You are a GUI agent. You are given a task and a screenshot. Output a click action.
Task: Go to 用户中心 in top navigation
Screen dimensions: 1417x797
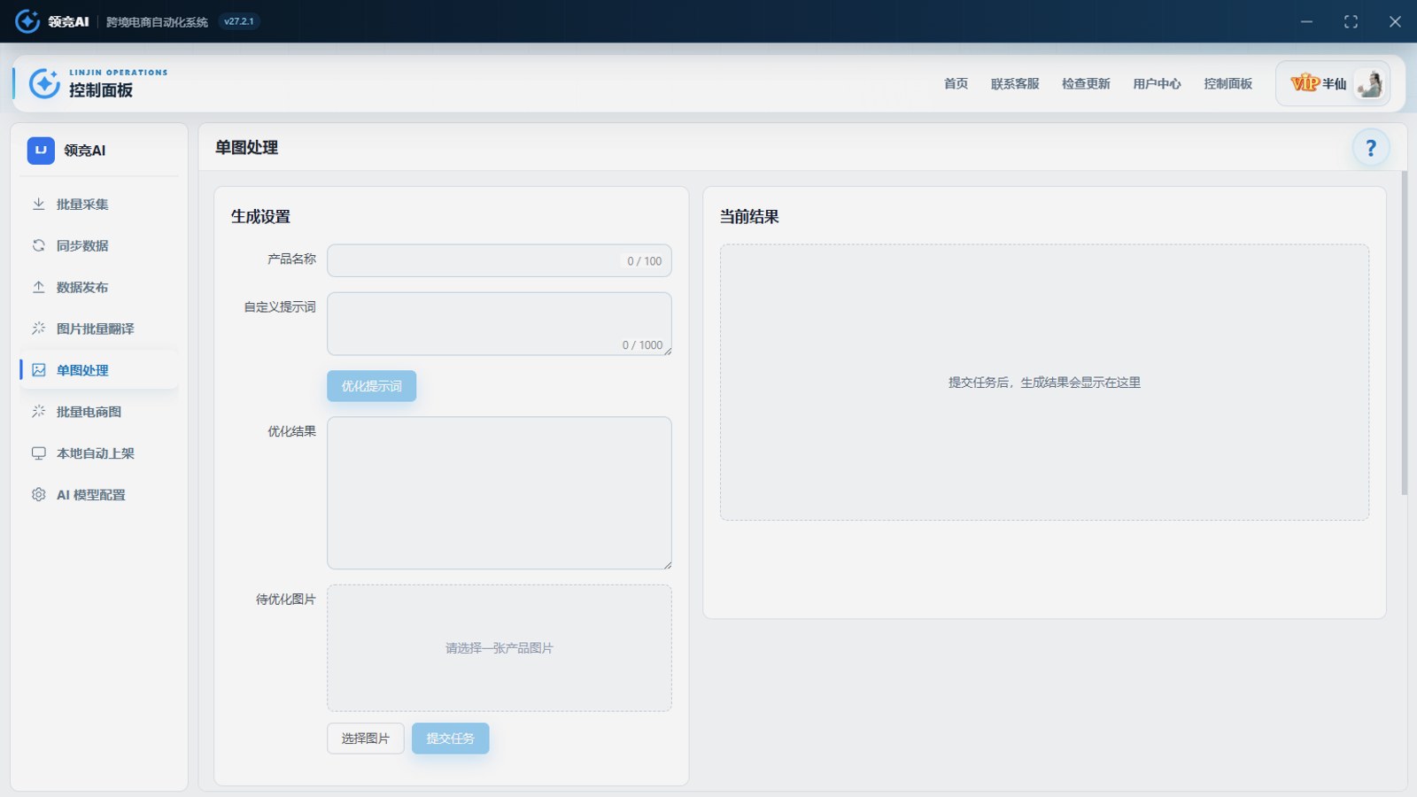[x=1157, y=84]
